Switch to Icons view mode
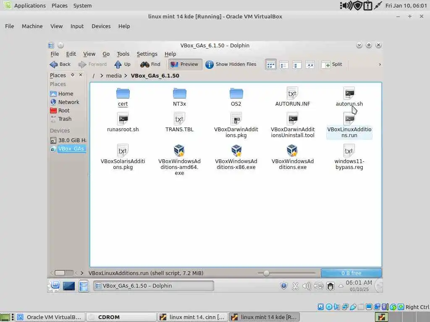 coord(271,65)
